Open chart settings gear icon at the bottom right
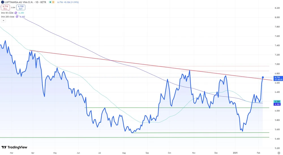This screenshot has width=283, height=155. pos(279,153)
